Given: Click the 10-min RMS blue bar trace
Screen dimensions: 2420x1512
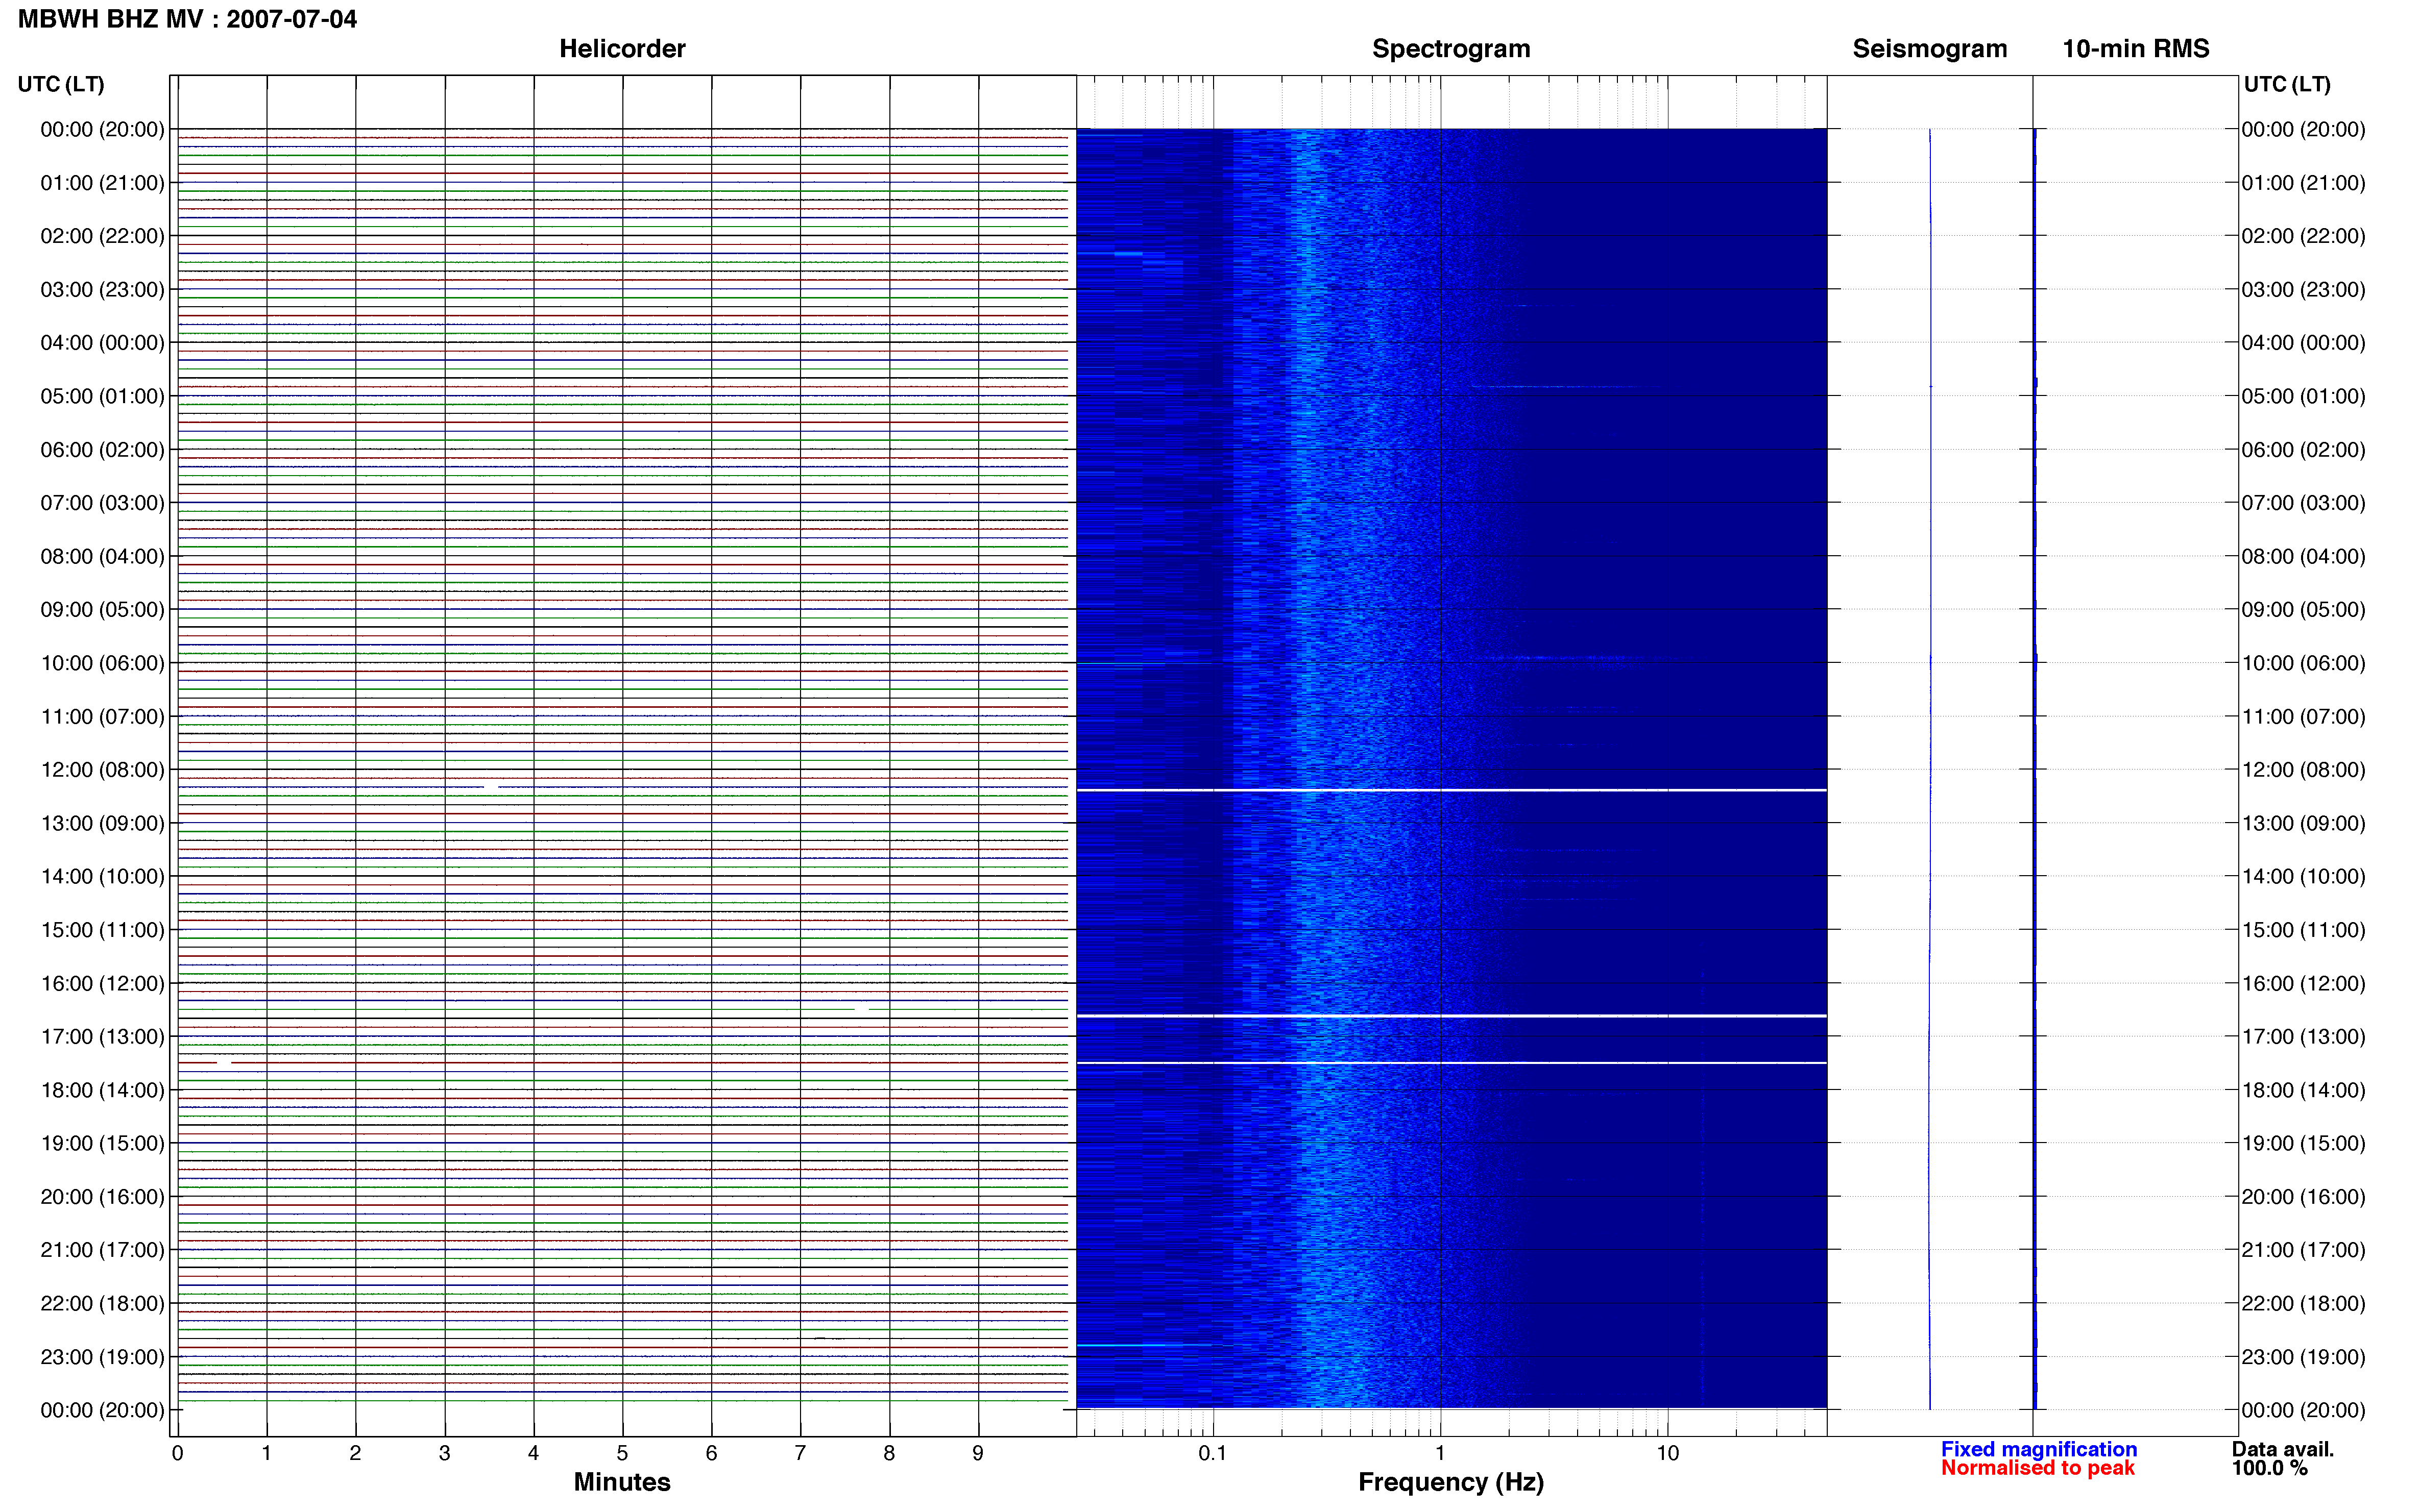Looking at the screenshot, I should [2034, 769].
